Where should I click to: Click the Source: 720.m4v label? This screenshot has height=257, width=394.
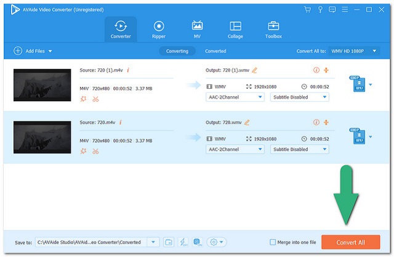point(97,123)
